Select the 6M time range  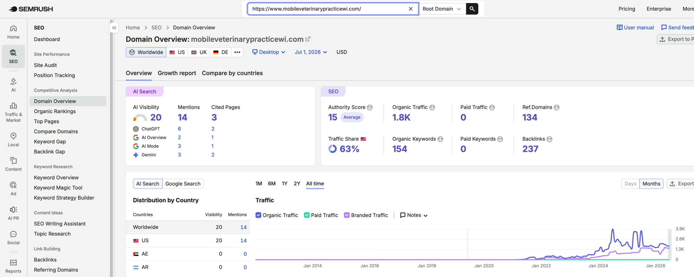[x=272, y=184]
